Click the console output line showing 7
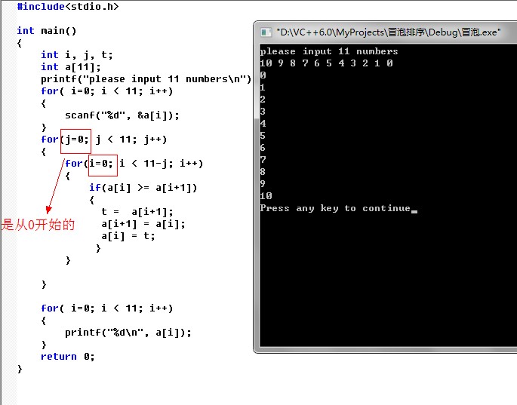 (x=263, y=159)
